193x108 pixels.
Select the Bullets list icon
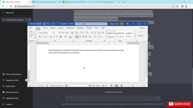[77, 33]
